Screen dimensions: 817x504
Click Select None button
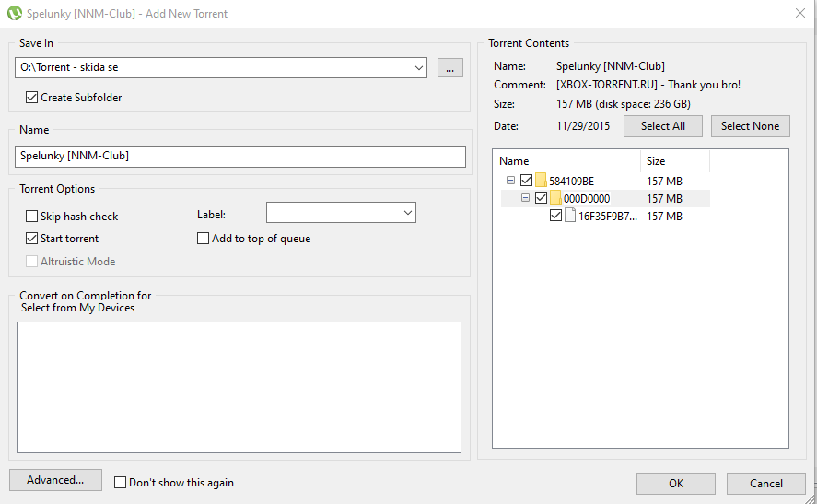click(x=751, y=126)
